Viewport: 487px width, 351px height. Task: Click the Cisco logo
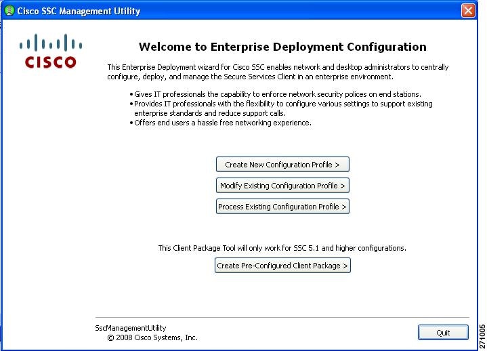tap(51, 51)
